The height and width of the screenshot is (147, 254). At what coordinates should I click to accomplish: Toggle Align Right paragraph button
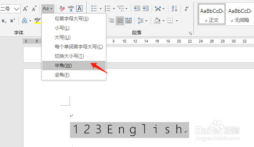pos(111,21)
